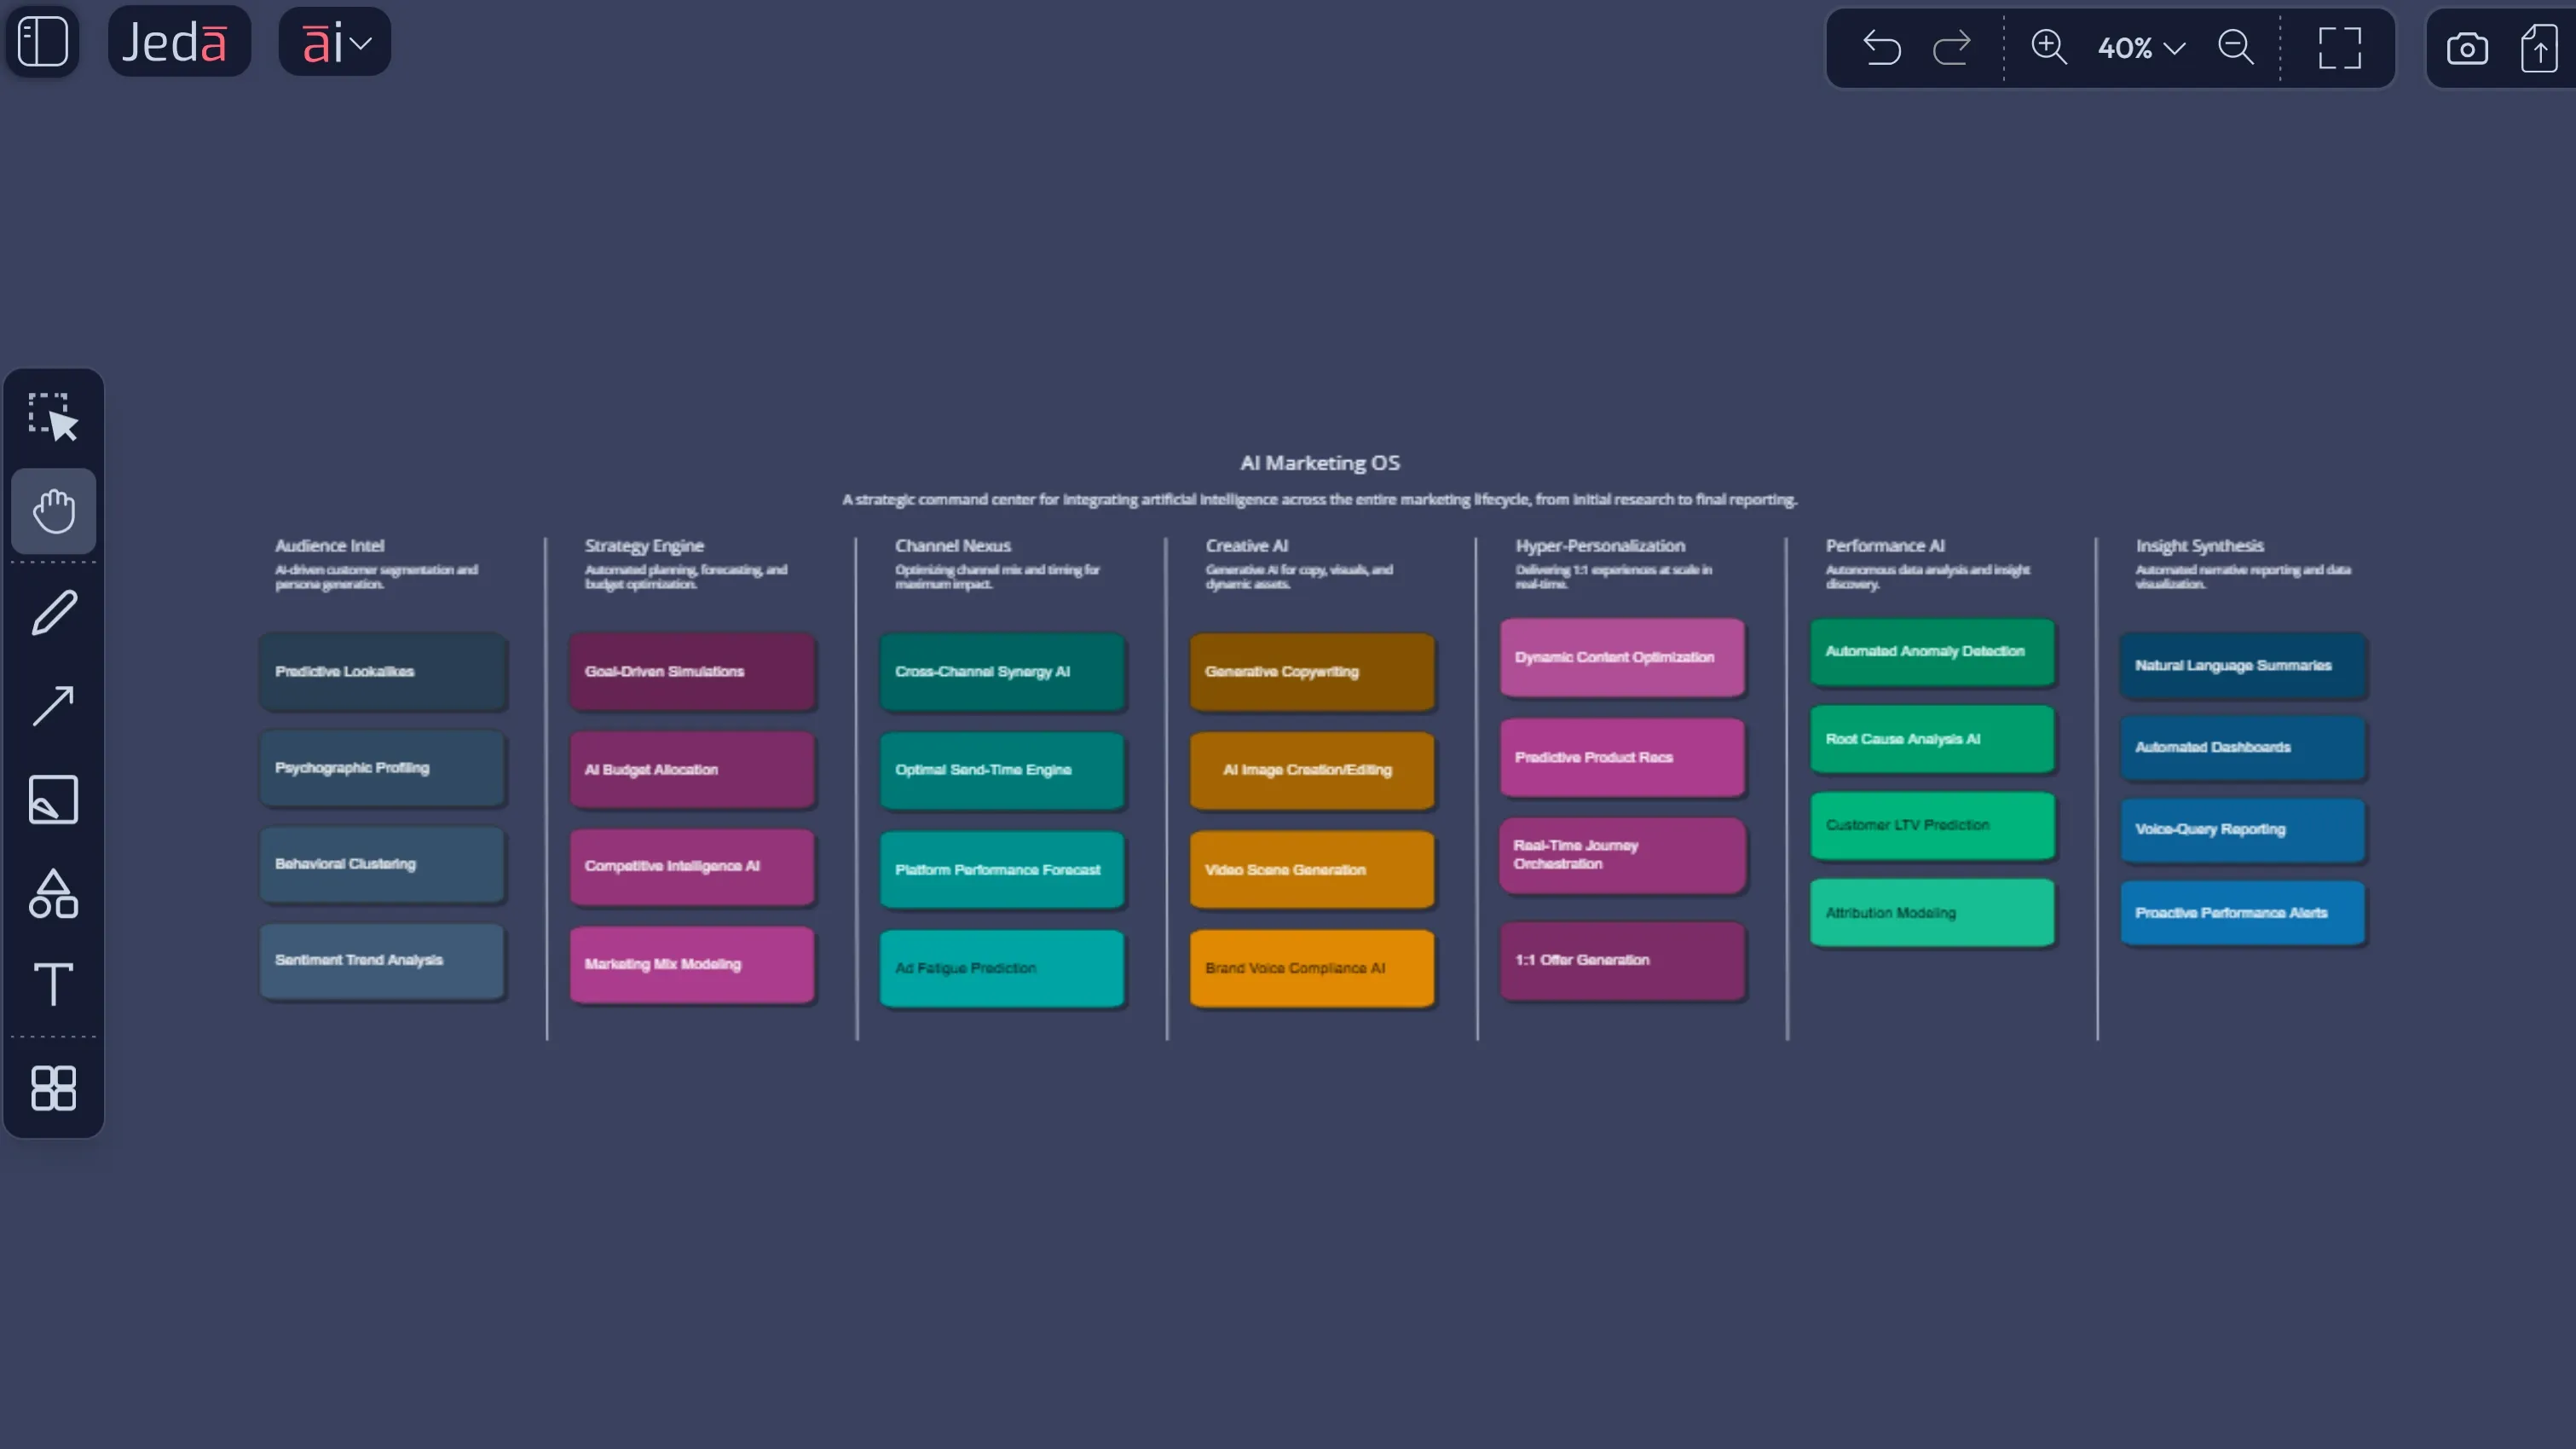Toggle the left sidebar panel
Screen dimensions: 2576x1449
[x=42, y=41]
